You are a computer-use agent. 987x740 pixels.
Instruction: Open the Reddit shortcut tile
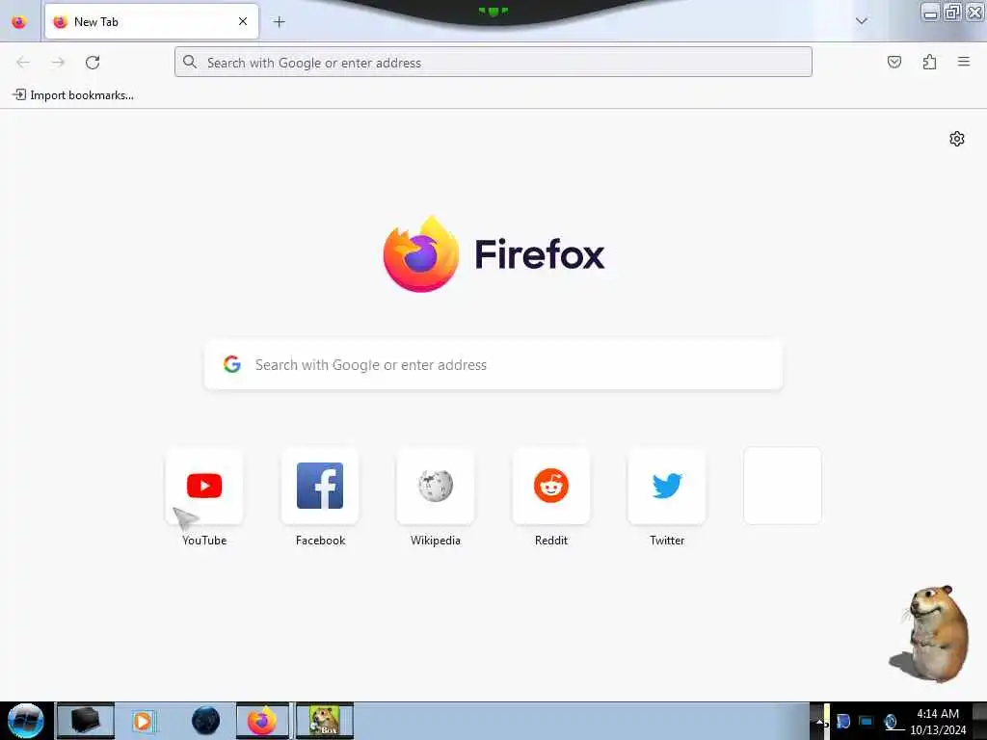[551, 486]
